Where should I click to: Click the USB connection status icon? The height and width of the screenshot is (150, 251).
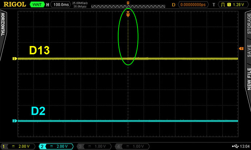(x=235, y=146)
